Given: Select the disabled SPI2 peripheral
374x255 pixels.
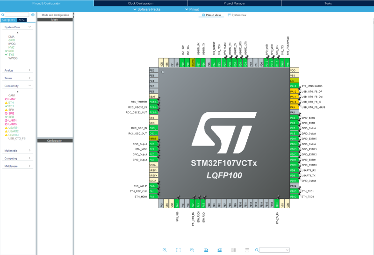Looking at the screenshot, I should (11, 113).
